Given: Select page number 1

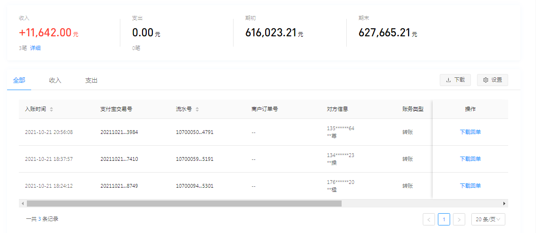Looking at the screenshot, I should 444,219.
